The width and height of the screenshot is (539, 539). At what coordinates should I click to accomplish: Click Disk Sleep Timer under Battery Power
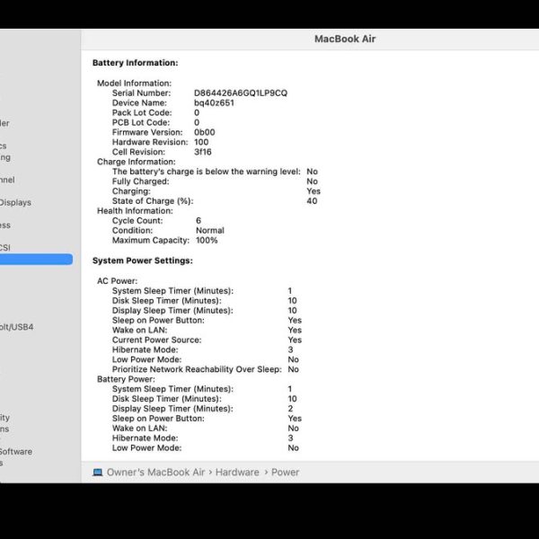tap(167, 399)
